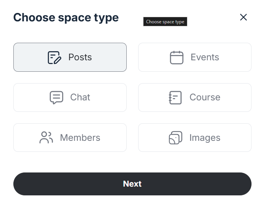Close the Choose space type dialog
266x203 pixels.
point(243,17)
